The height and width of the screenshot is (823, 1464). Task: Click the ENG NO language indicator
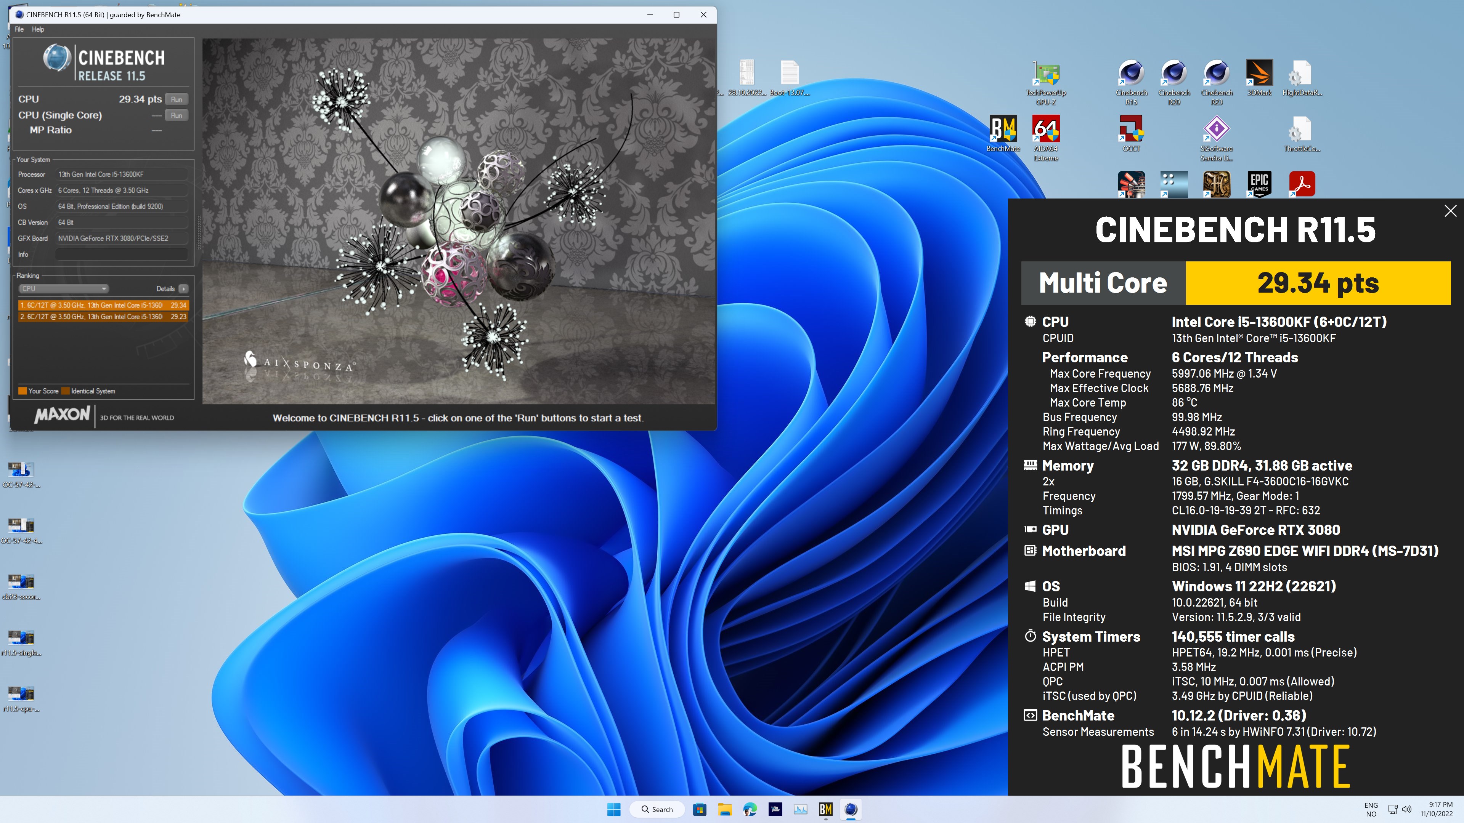1371,809
